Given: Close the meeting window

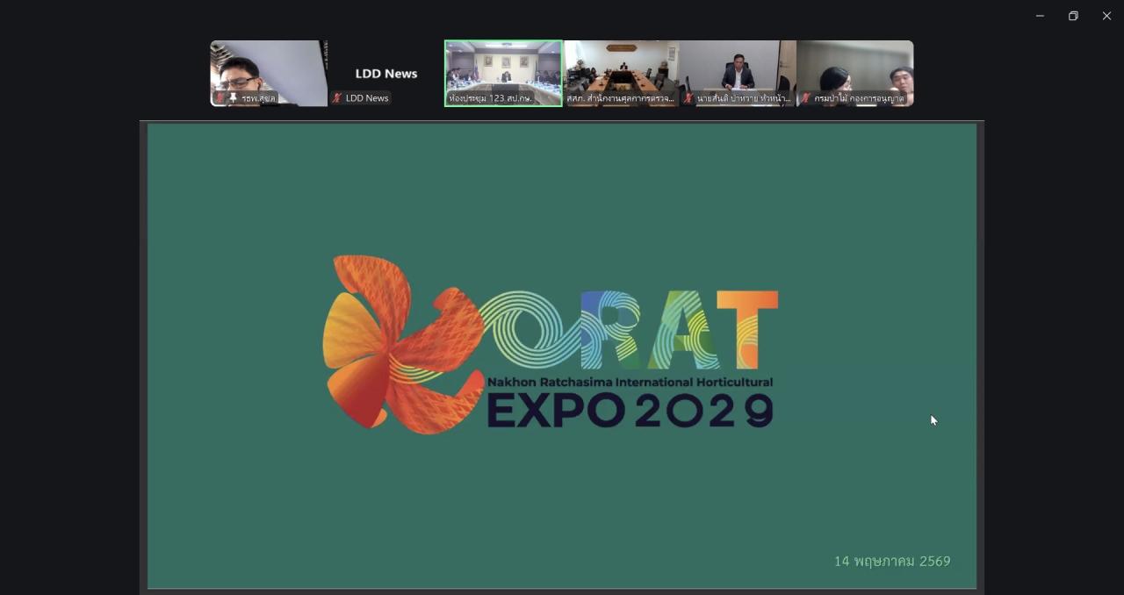Looking at the screenshot, I should (1106, 16).
